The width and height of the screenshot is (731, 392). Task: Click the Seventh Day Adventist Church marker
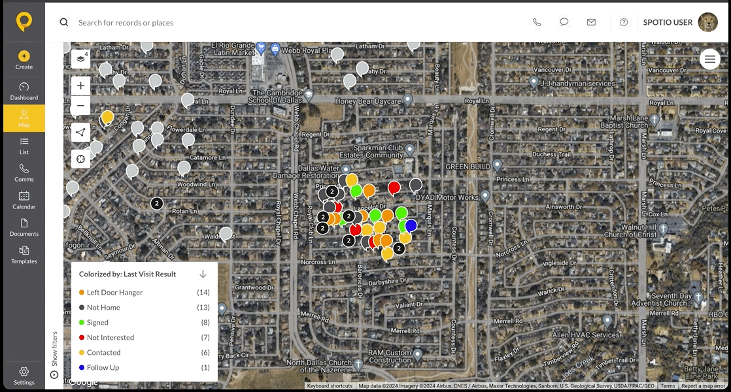coord(698,297)
